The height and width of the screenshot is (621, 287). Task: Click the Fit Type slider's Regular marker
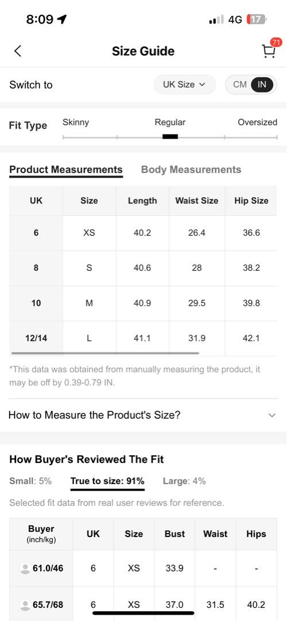click(x=170, y=137)
